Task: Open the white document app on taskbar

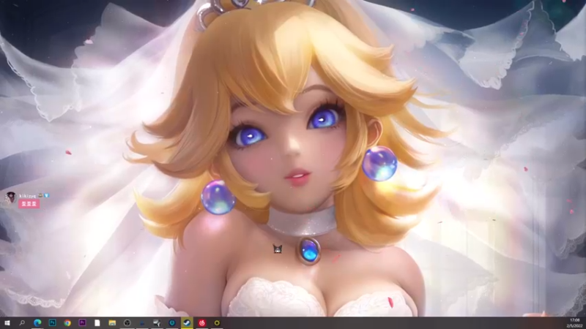Action: 97,323
